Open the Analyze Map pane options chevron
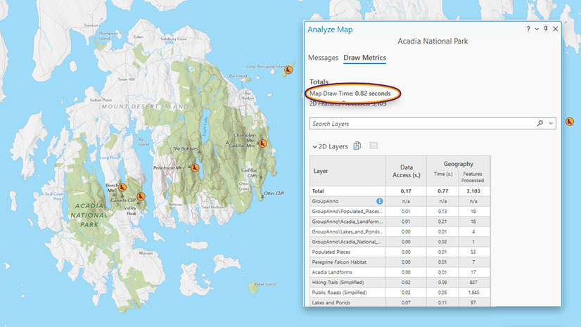The width and height of the screenshot is (581, 327). [537, 29]
